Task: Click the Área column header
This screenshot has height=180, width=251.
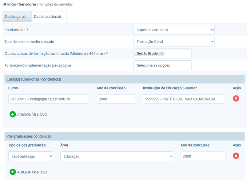Action: point(64,145)
